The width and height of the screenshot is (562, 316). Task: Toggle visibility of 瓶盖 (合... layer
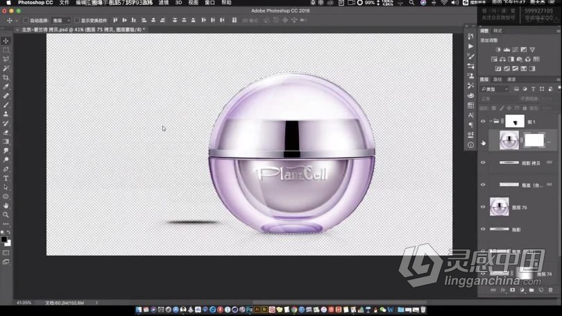[483, 185]
